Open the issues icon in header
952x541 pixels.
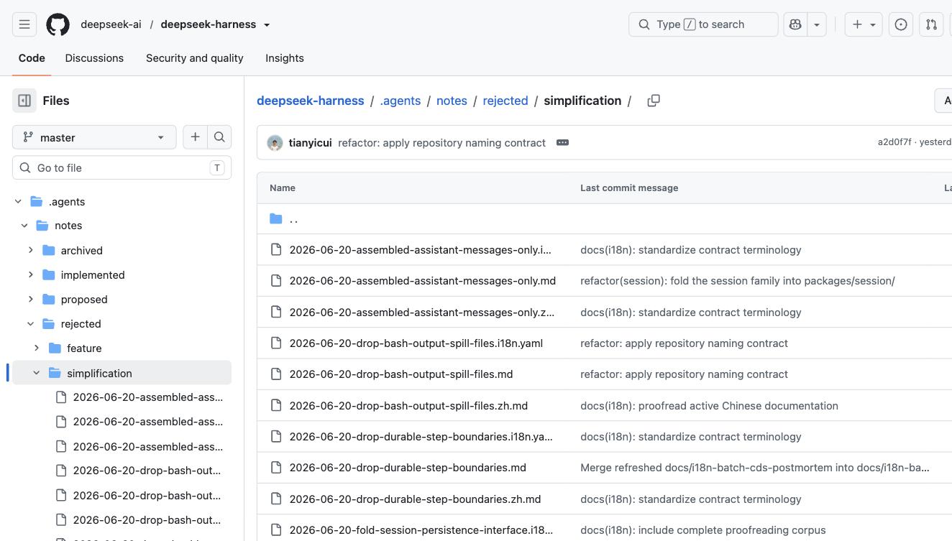pyautogui.click(x=901, y=24)
